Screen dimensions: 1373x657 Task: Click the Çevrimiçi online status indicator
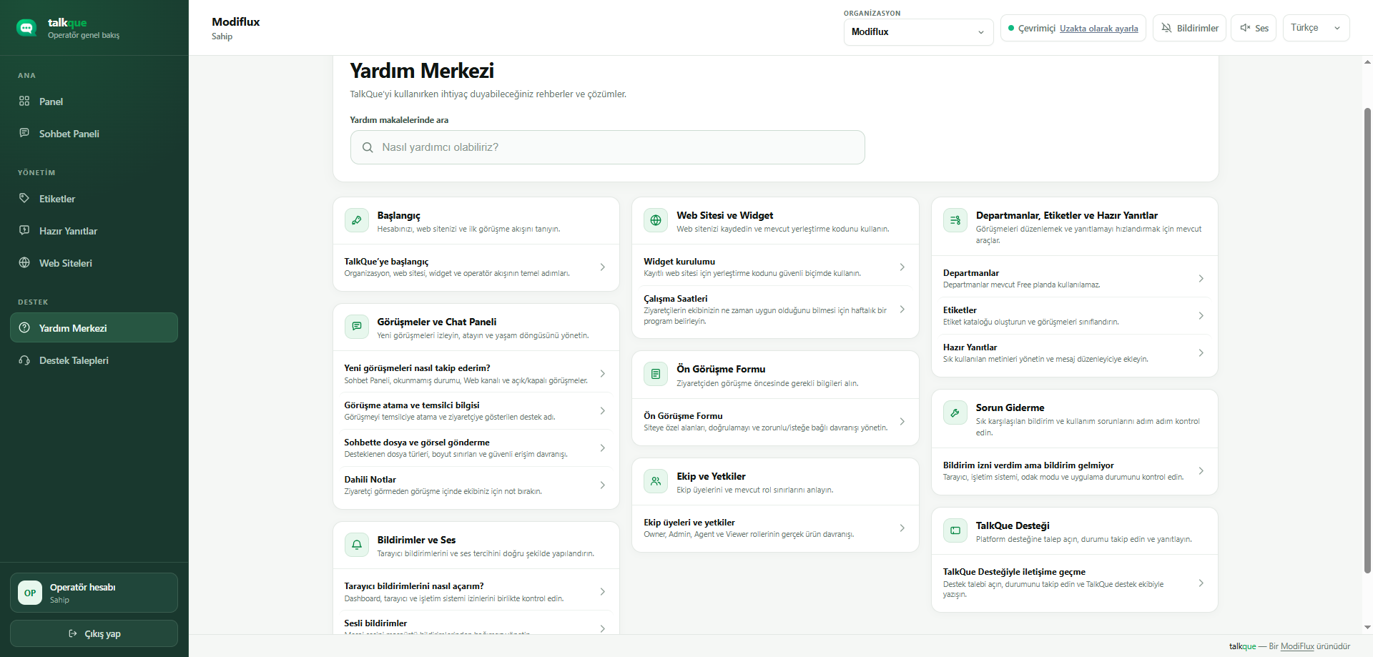[x=1031, y=29]
